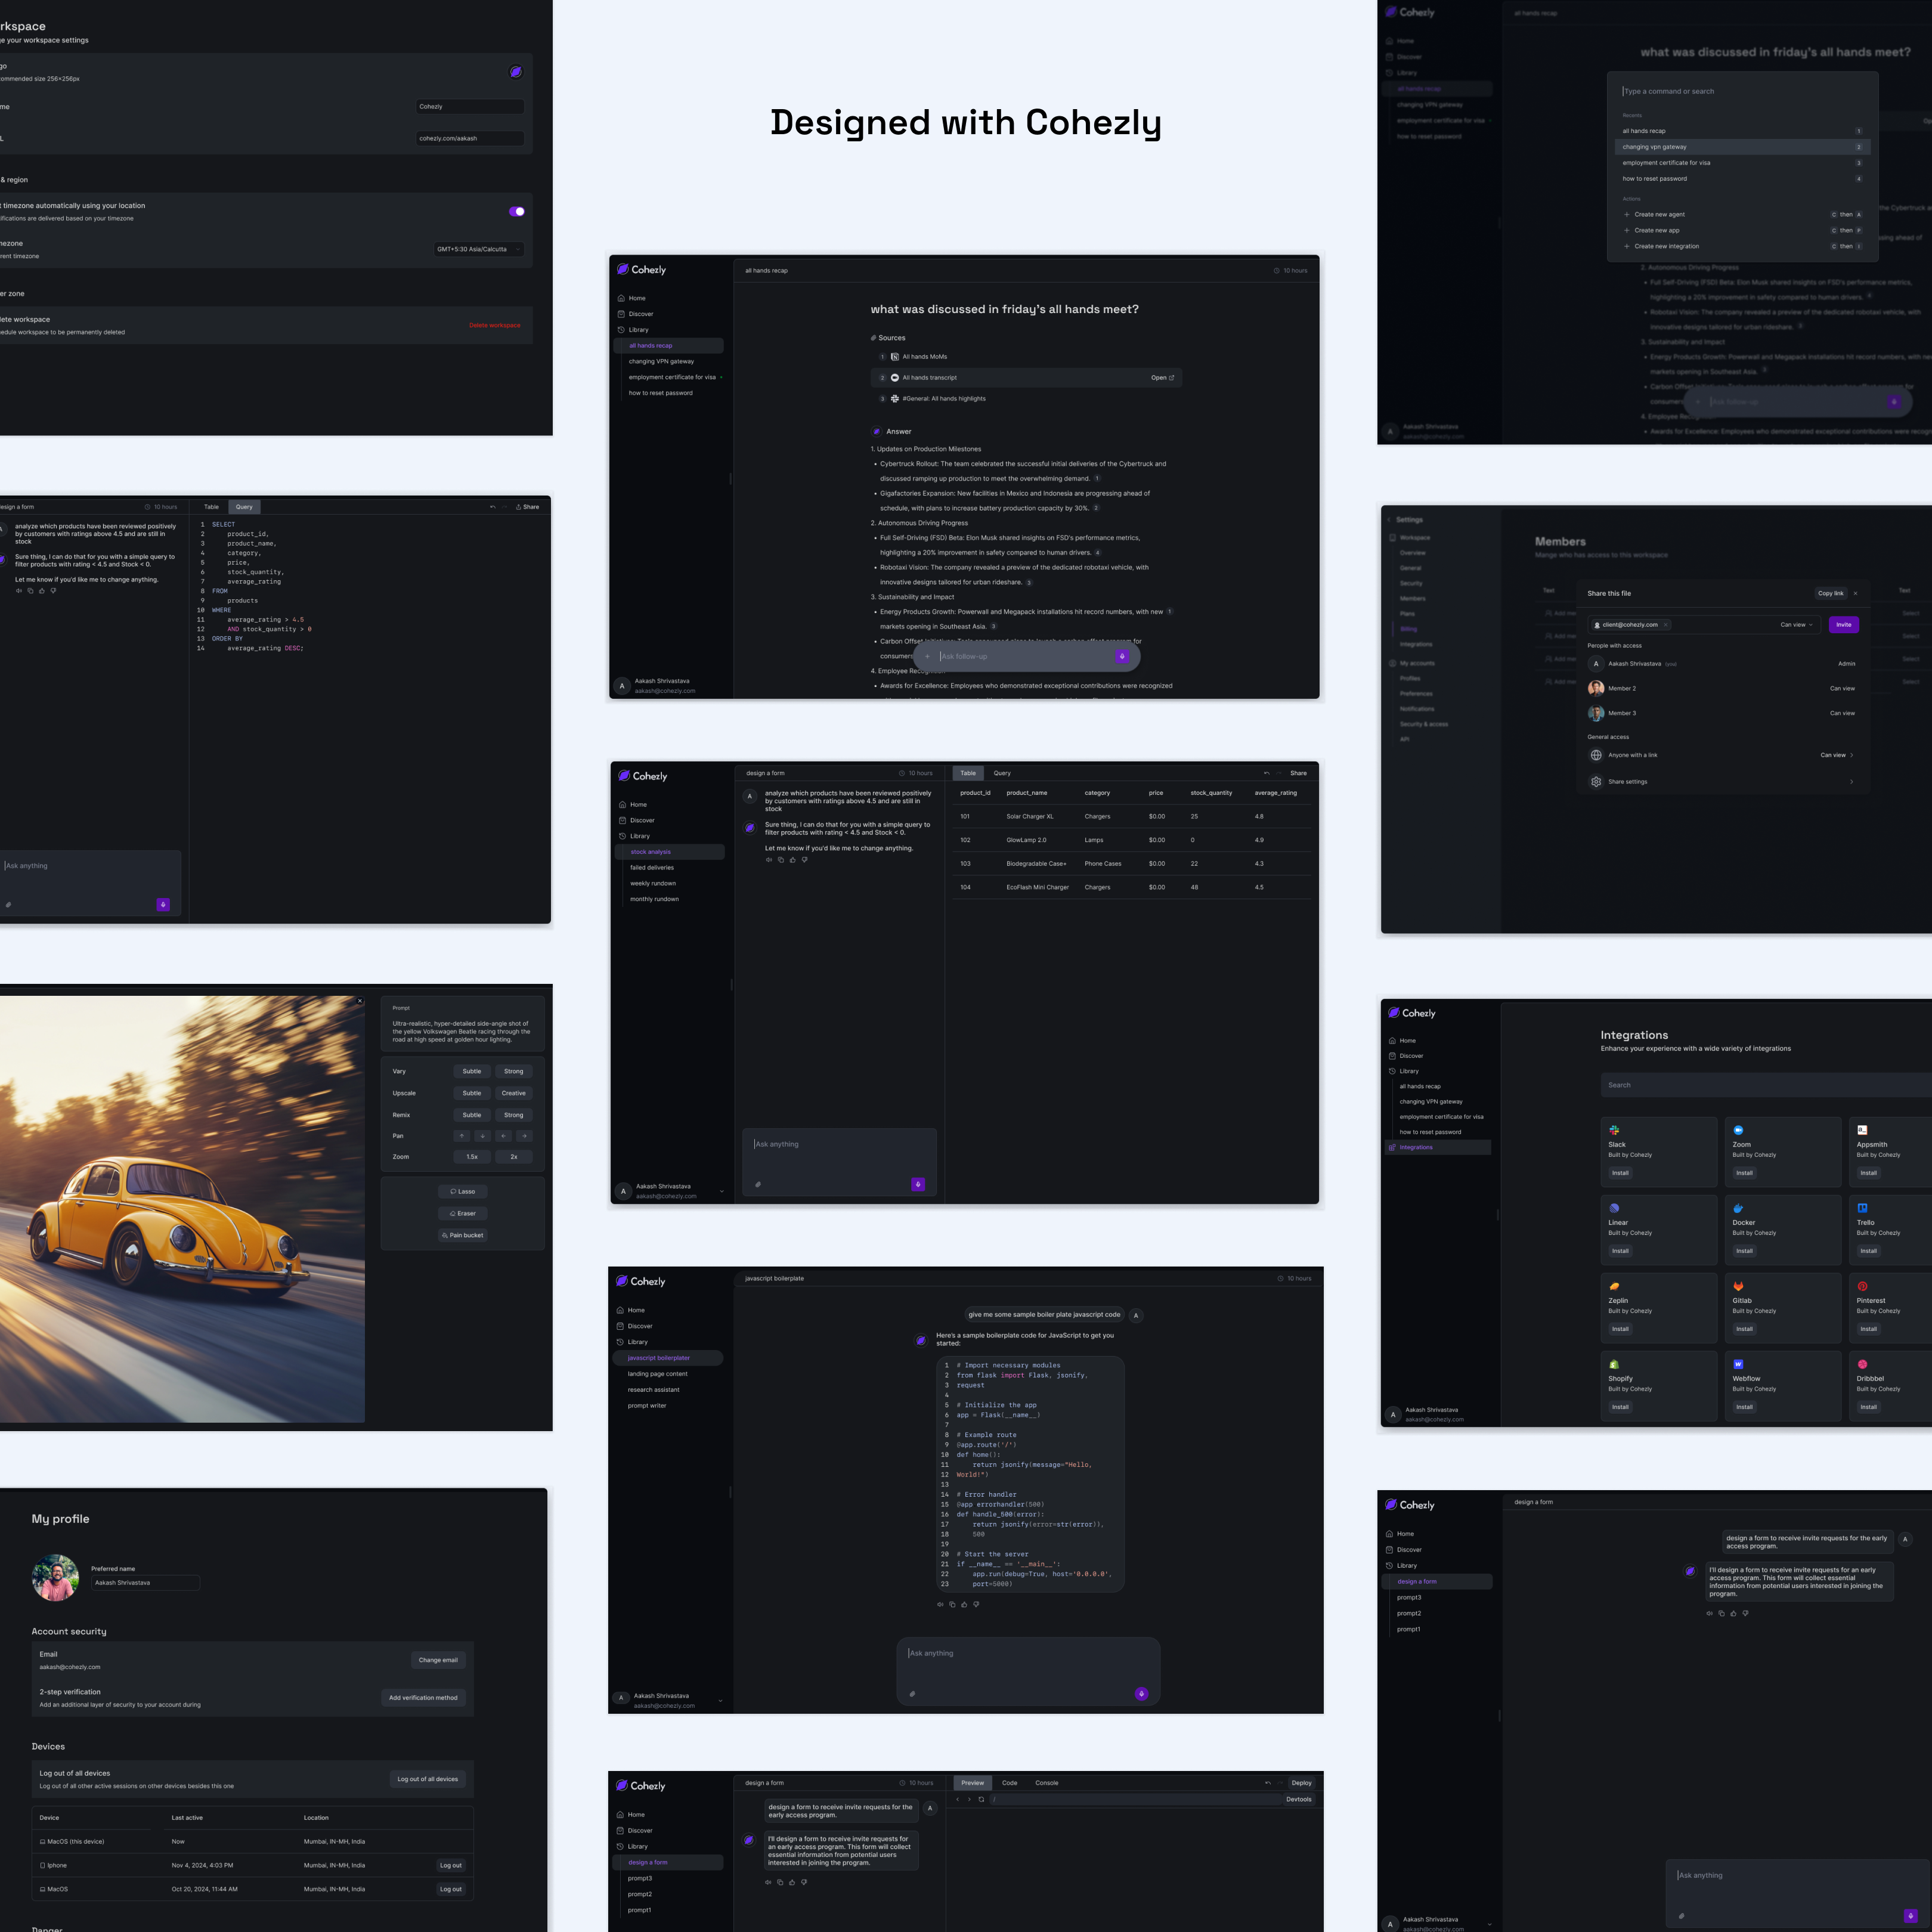Click the Zoom 2x button
Screen dimensions: 1932x1932
[514, 1157]
